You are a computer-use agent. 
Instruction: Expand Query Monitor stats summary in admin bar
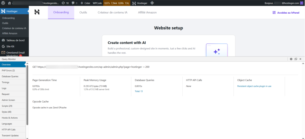tap(116, 3)
